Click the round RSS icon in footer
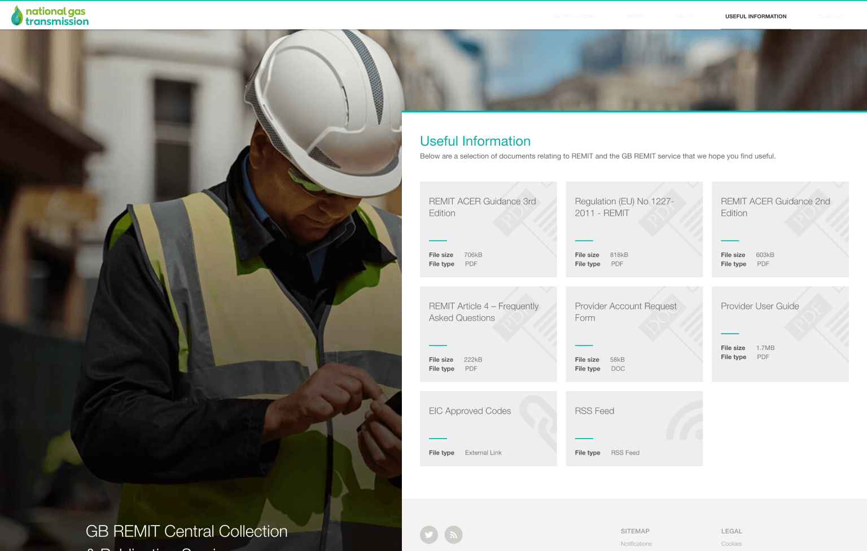This screenshot has height=551, width=867. point(453,535)
